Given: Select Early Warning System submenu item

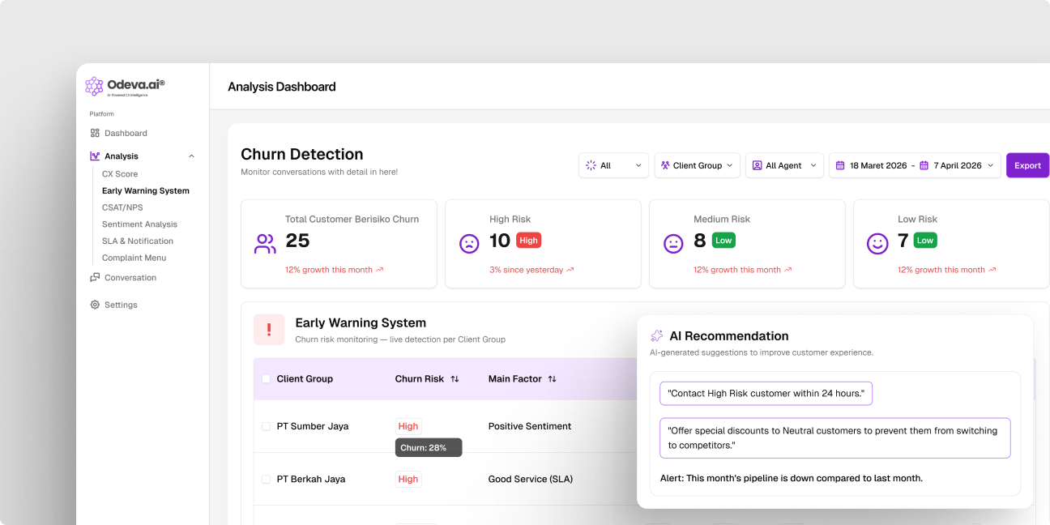Looking at the screenshot, I should pyautogui.click(x=146, y=191).
